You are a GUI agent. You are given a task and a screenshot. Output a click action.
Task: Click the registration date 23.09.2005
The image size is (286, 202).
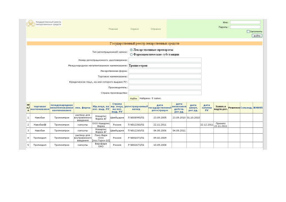click(x=160, y=118)
